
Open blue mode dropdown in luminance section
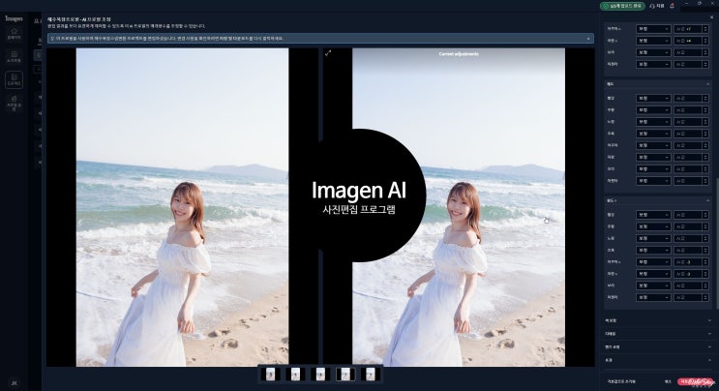tap(653, 274)
